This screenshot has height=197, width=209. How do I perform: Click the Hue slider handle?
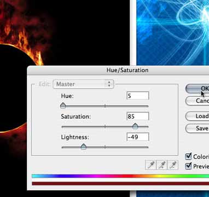[x=63, y=106]
